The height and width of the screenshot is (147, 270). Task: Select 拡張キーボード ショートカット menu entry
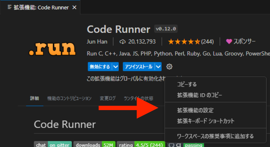[206, 121]
